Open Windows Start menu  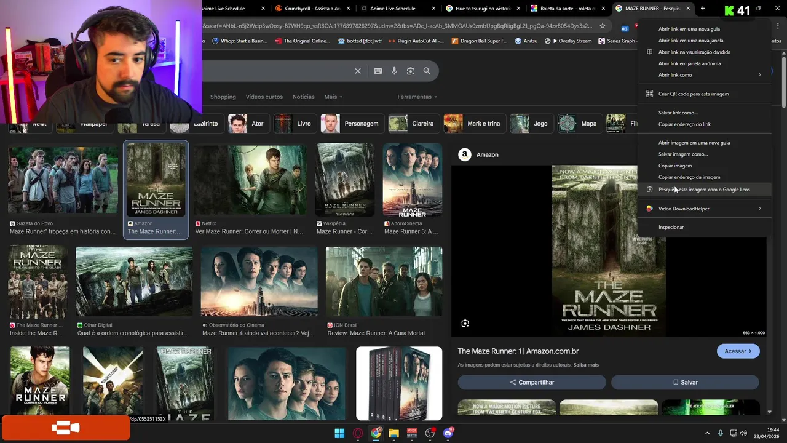pyautogui.click(x=339, y=433)
